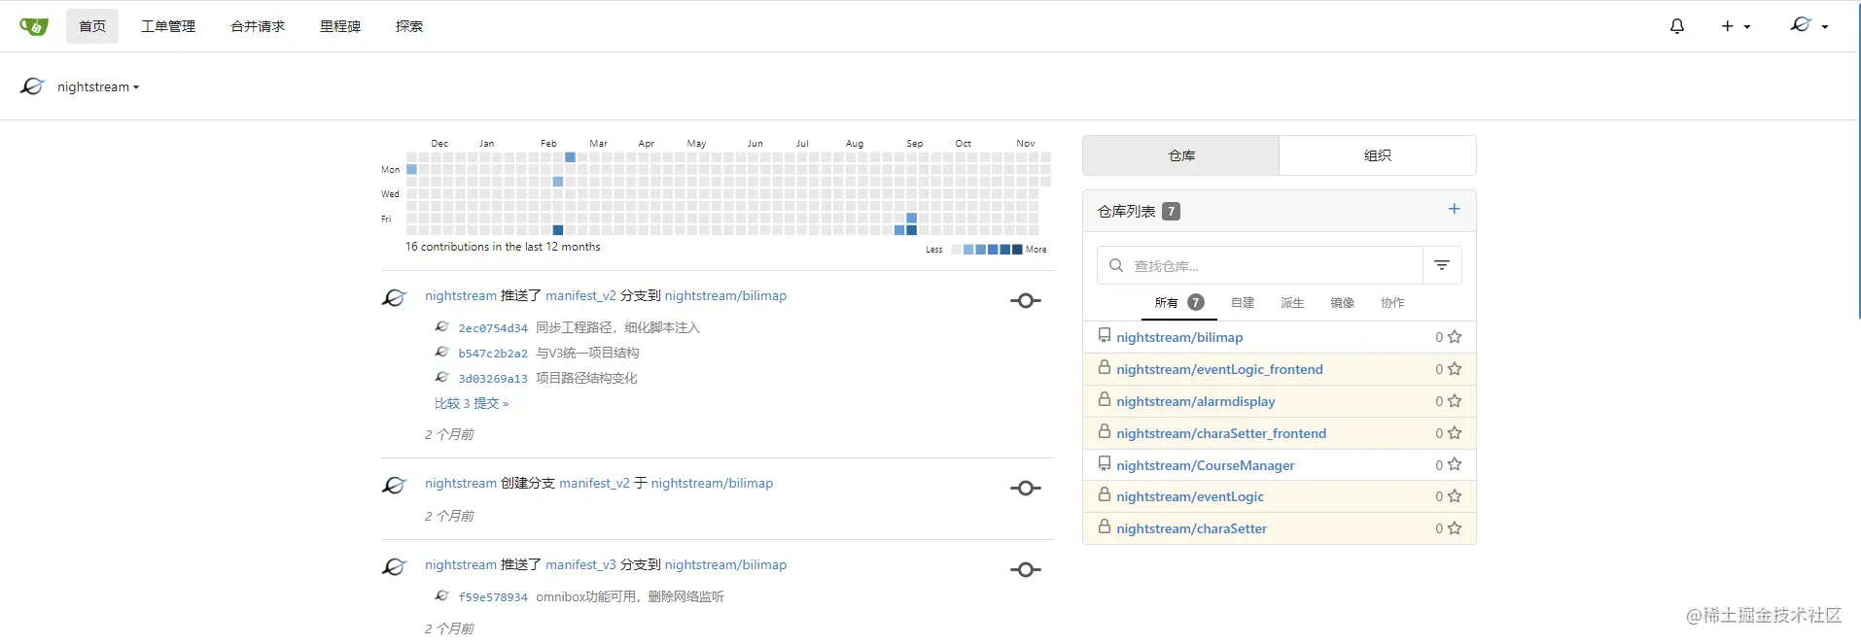Click the plus icon beside 仓库列表
Screen dimensions: 1861x644
click(1455, 209)
